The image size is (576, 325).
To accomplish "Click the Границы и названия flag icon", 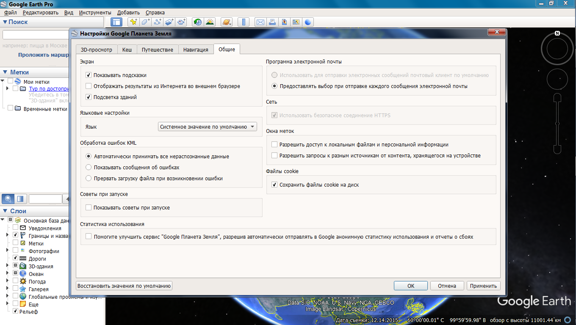I will (23, 236).
